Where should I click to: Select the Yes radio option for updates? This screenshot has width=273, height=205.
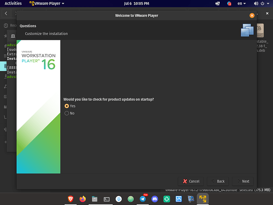tap(70, 106)
